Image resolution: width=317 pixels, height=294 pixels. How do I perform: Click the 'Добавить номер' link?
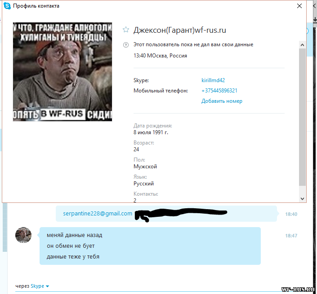(x=222, y=101)
